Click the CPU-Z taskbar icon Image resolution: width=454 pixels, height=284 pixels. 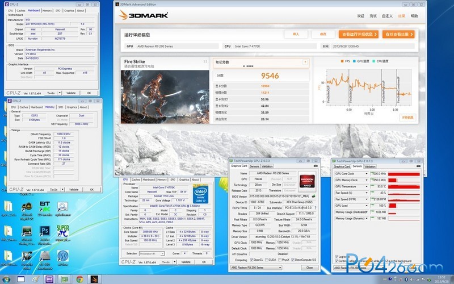coord(49,279)
